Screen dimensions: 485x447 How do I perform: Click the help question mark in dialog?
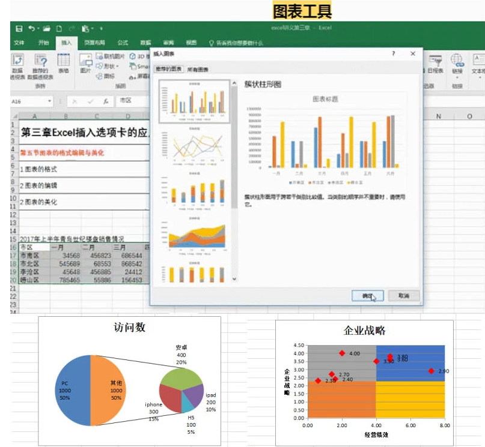pyautogui.click(x=394, y=53)
